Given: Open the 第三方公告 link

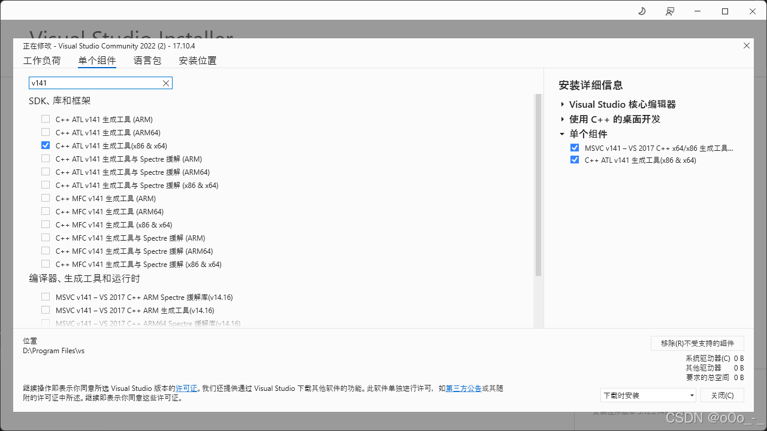Looking at the screenshot, I should pos(463,388).
